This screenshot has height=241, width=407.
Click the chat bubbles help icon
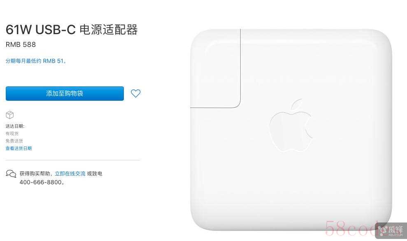(x=11, y=174)
